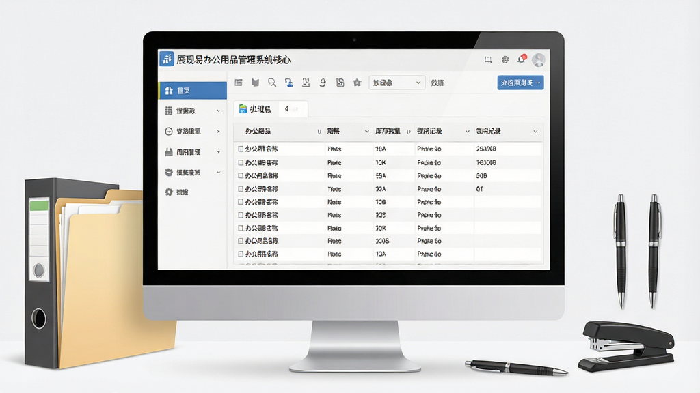Click the home icon in blue sidebar item
Viewport: 700px width, 393px height.
click(169, 91)
